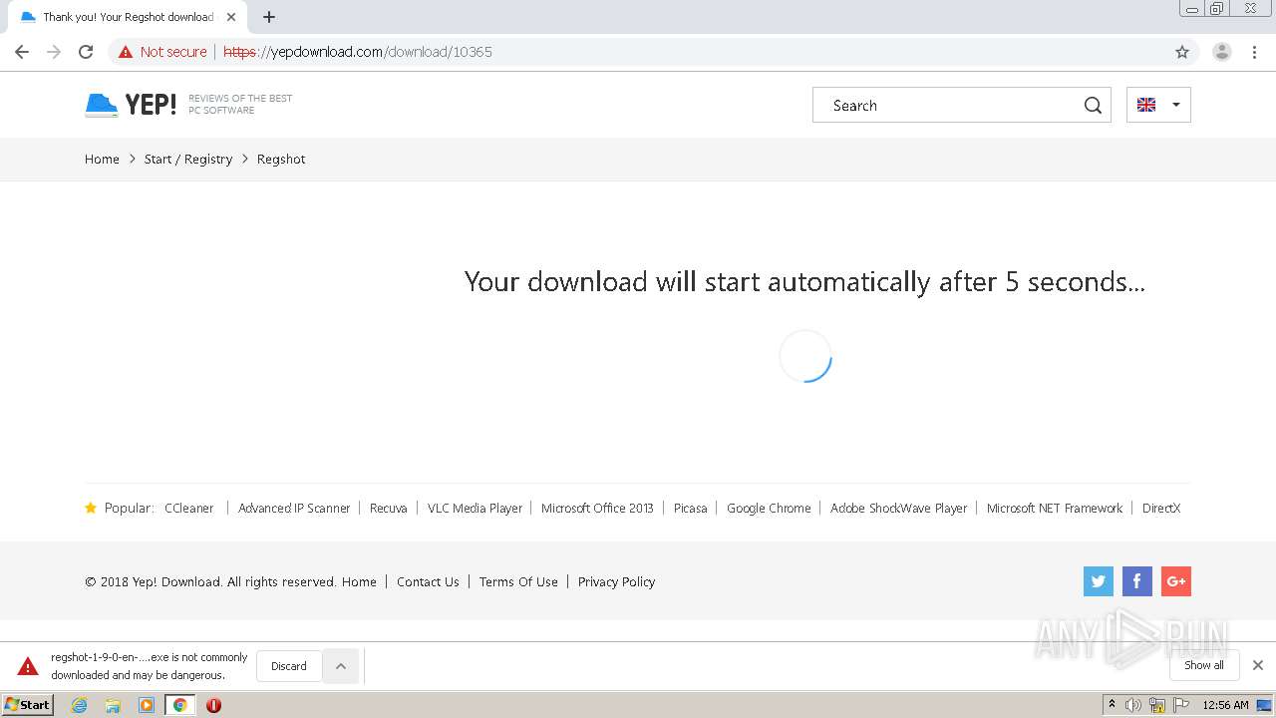The height and width of the screenshot is (718, 1276).
Task: Open Microsoft Office 2013 link
Action: coord(597,509)
